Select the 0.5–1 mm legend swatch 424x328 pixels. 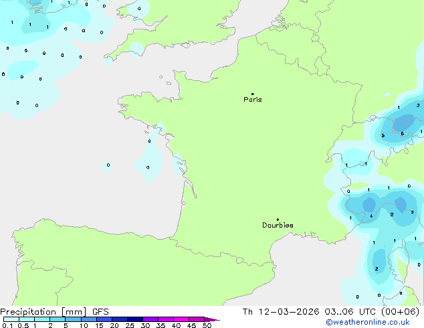click(x=27, y=319)
